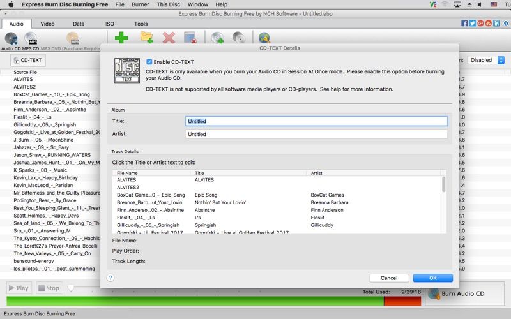The width and height of the screenshot is (511, 319).
Task: Click the question mark help icon in dialog
Action: [x=111, y=278]
